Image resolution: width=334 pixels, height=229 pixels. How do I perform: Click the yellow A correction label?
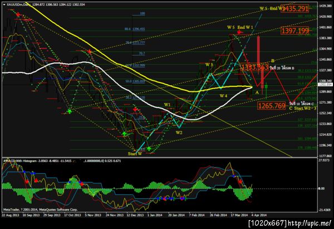point(257,92)
